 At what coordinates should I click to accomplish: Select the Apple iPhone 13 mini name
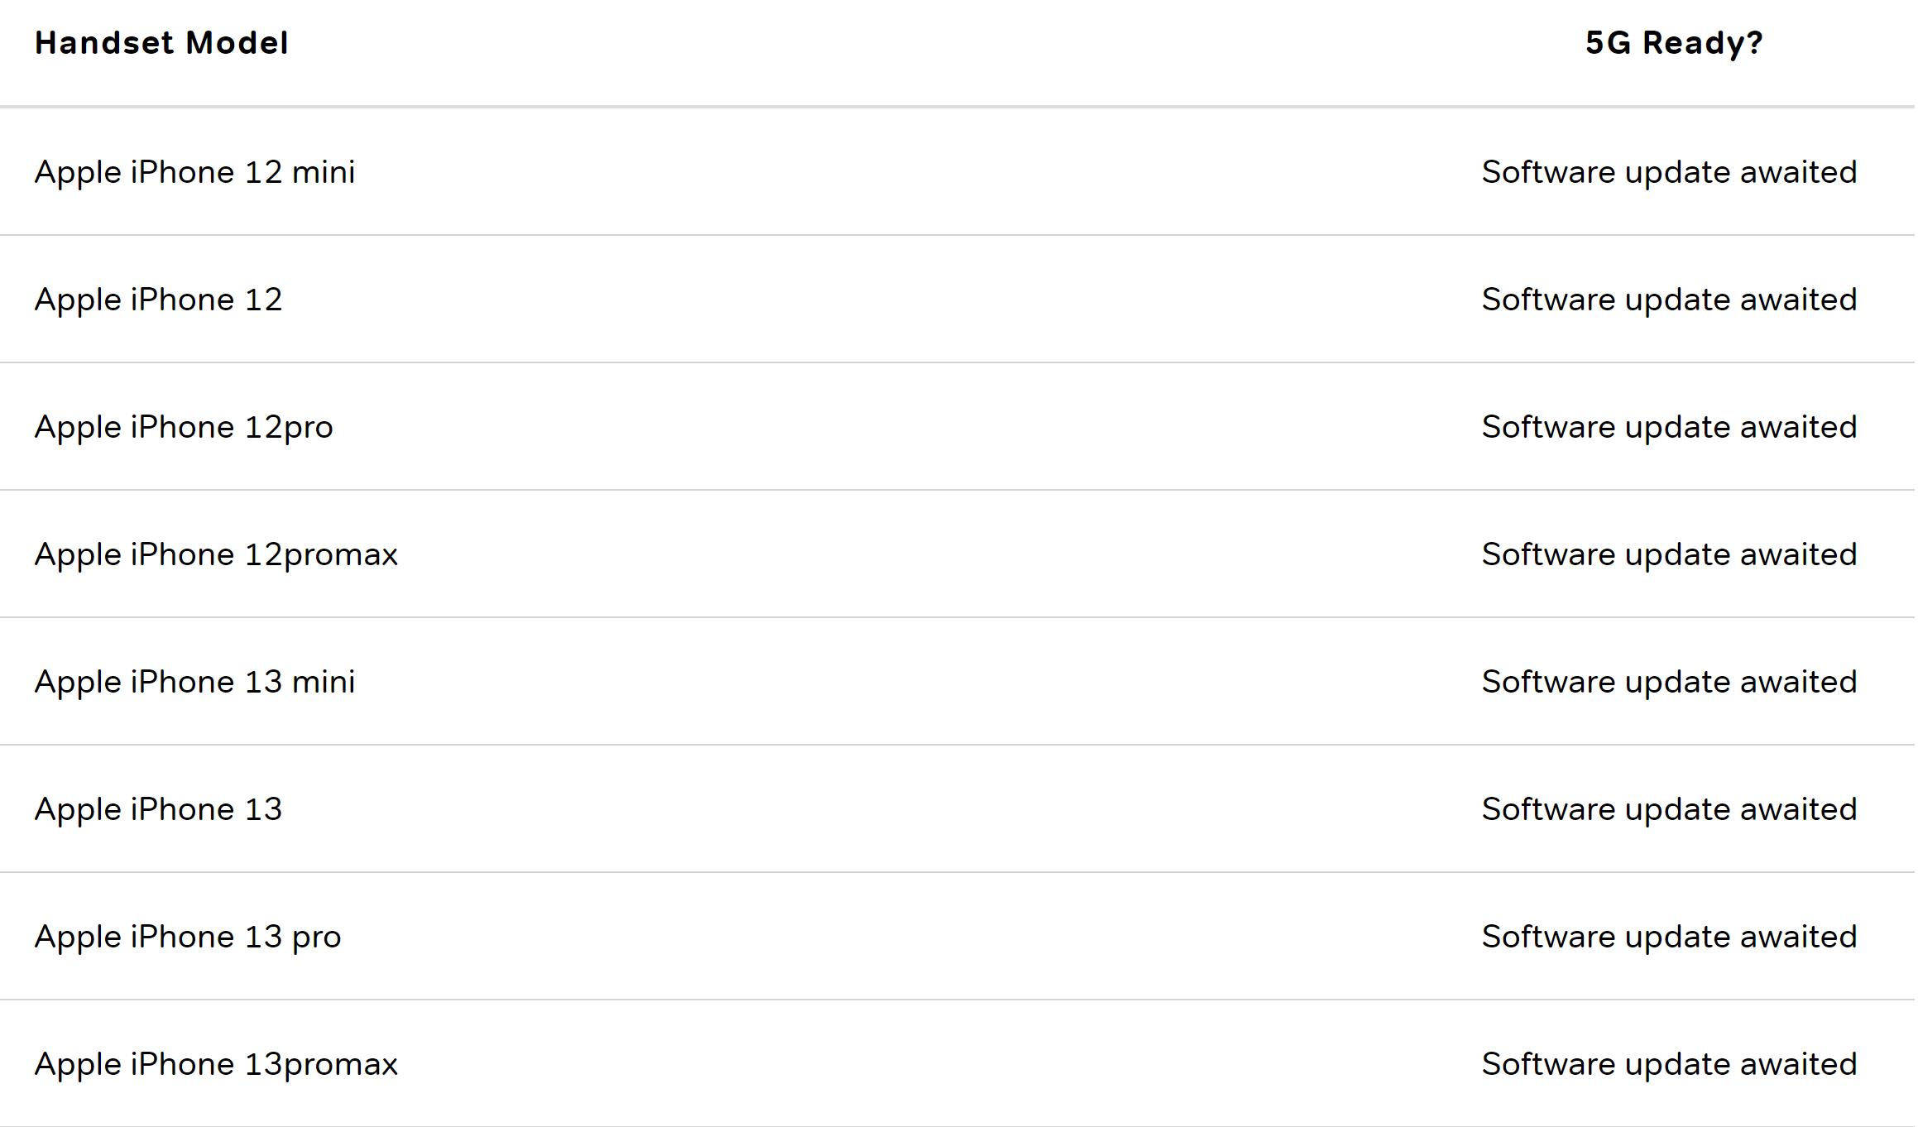[194, 682]
